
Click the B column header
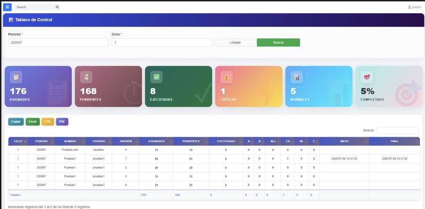[259, 141]
